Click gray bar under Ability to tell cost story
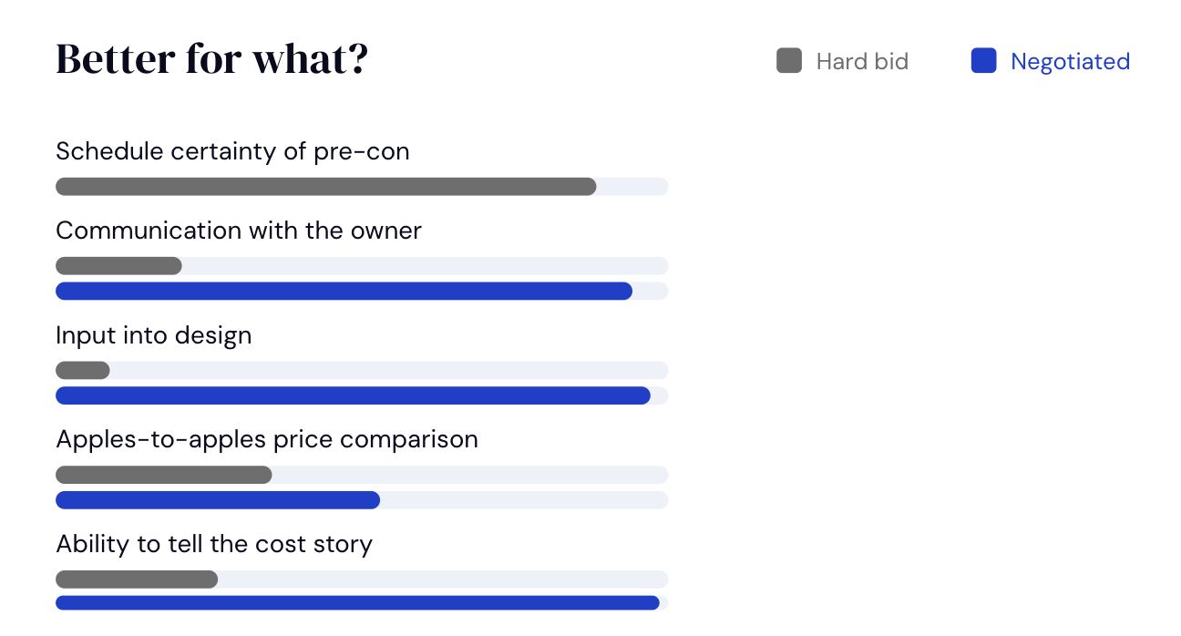Image resolution: width=1181 pixels, height=636 pixels. [x=137, y=580]
